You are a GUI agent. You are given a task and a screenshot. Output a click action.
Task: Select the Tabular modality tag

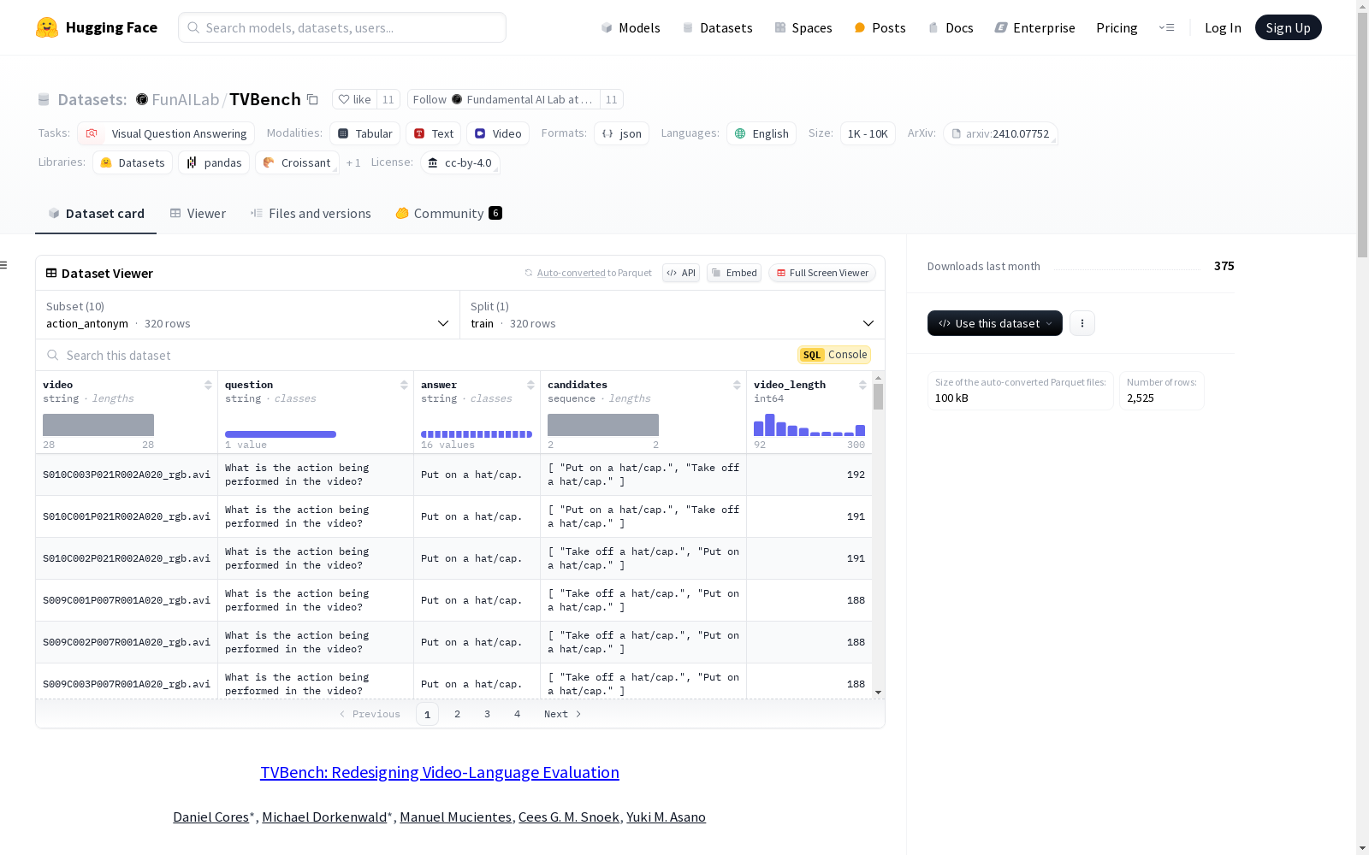coord(364,134)
